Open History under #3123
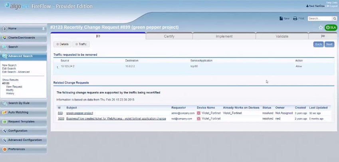339x162 pixels. pyautogui.click(x=10, y=93)
